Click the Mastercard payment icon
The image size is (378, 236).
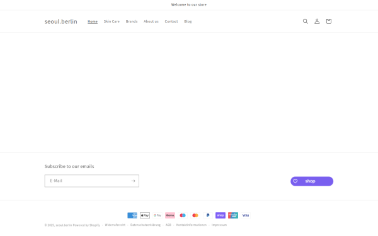pos(195,215)
